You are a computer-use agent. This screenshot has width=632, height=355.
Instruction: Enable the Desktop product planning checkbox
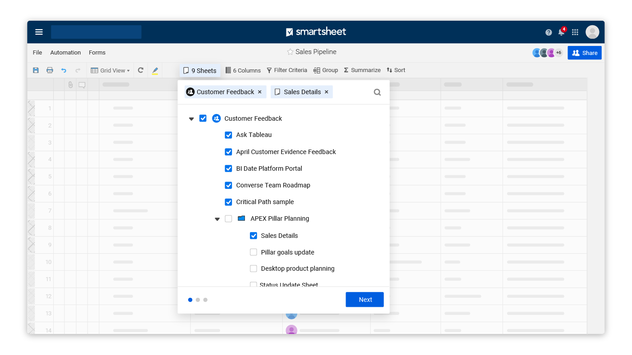(254, 269)
